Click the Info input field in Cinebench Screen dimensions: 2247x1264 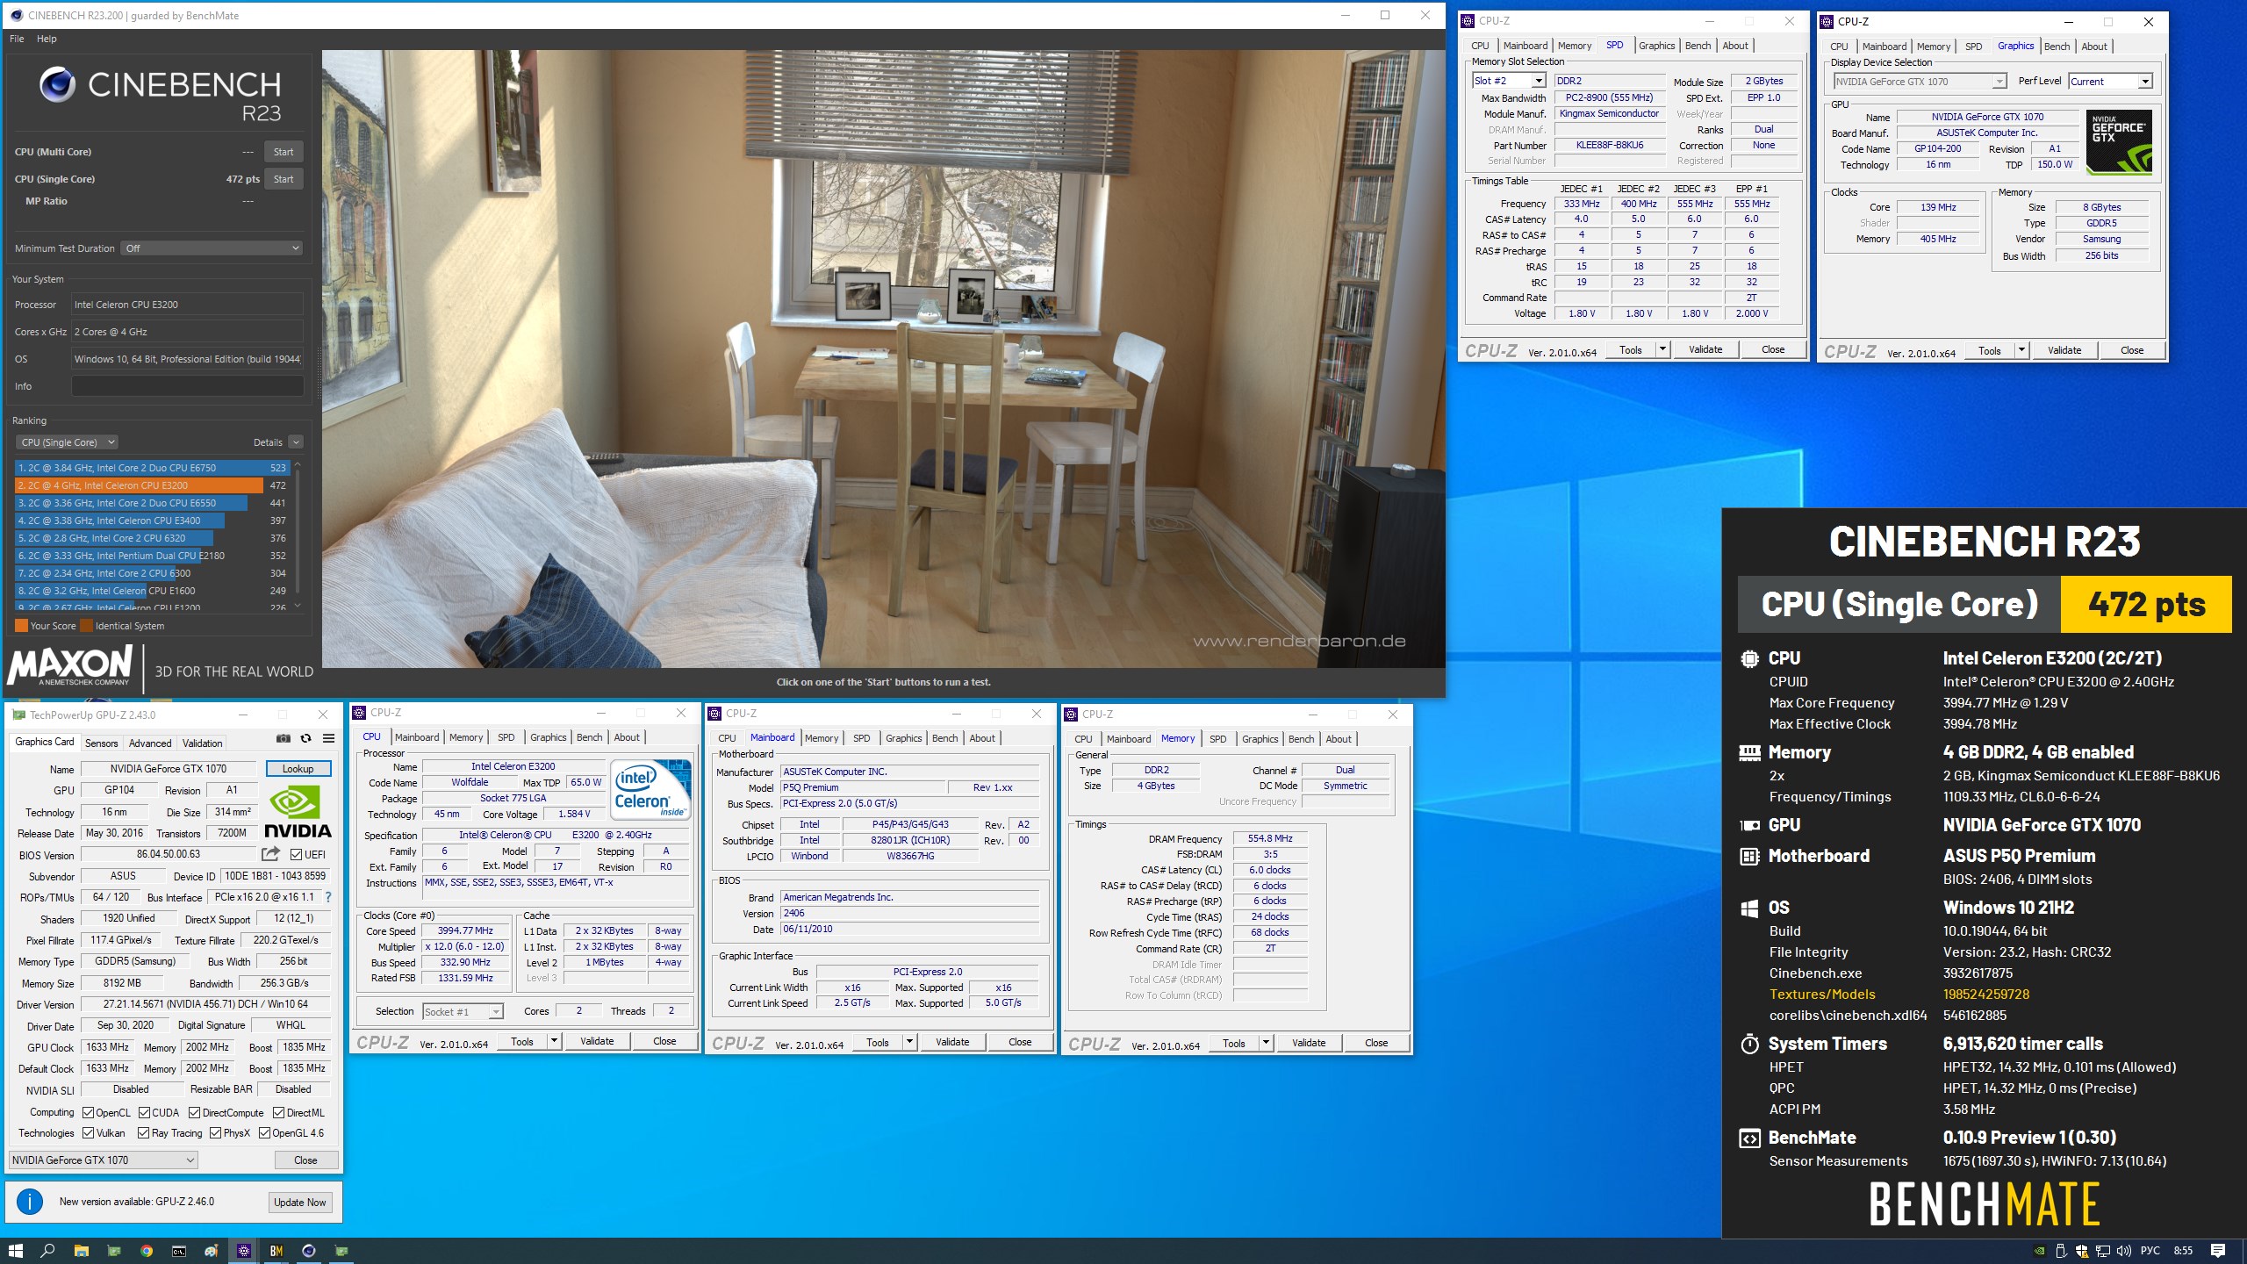tap(187, 386)
